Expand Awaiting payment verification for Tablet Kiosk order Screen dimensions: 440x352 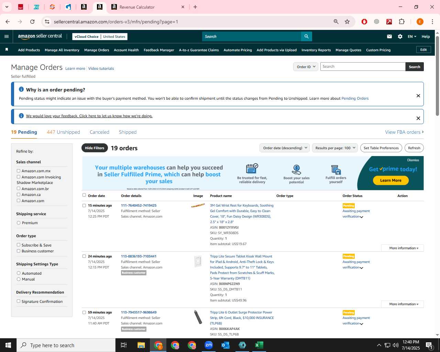(x=356, y=265)
